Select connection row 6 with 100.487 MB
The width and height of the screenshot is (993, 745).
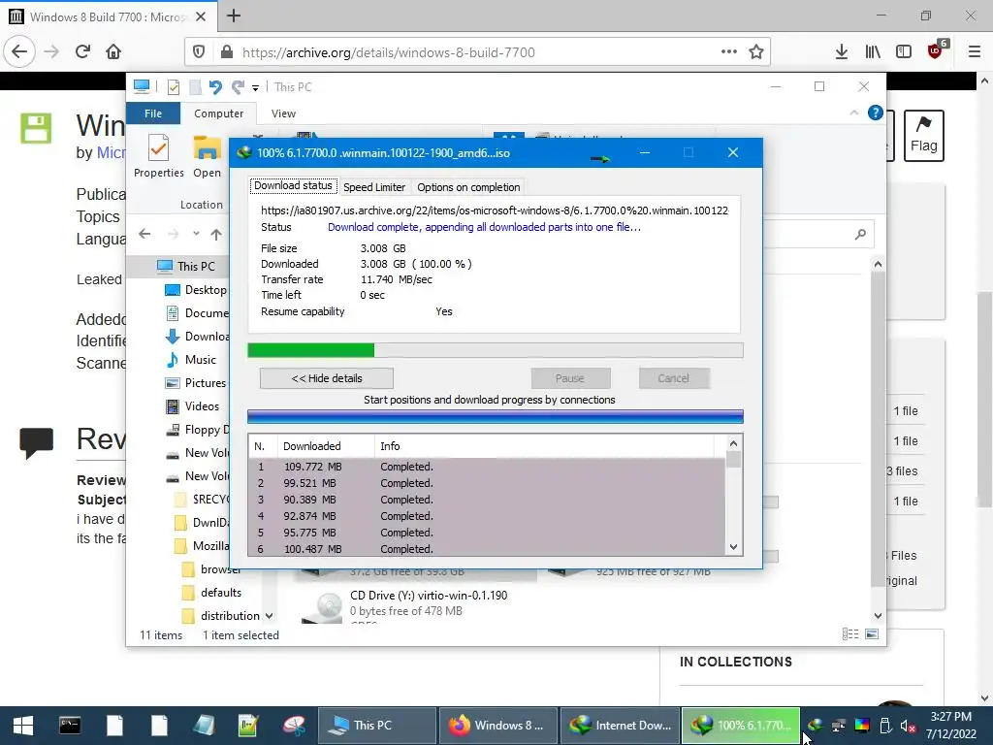[487, 549]
